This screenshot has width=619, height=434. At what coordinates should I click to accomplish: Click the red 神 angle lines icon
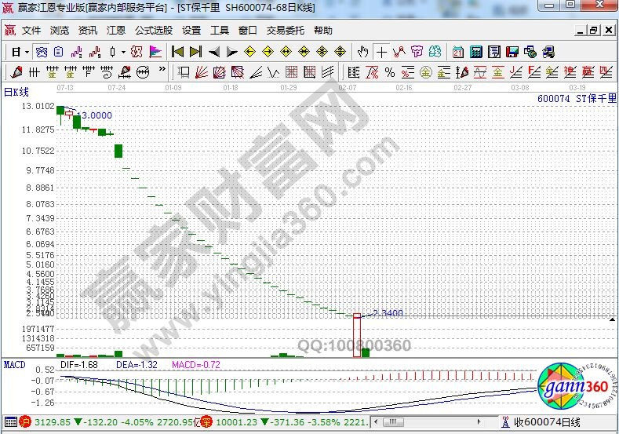[x=570, y=72]
